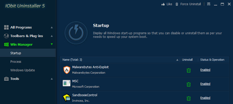Click the MSC program icon

click(66, 83)
